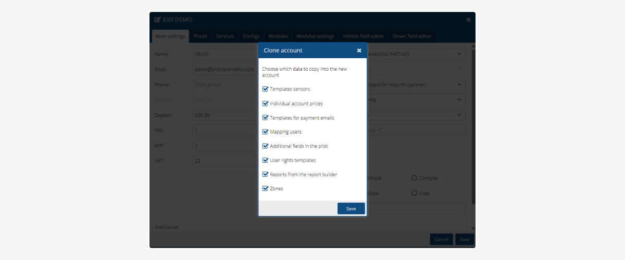Image resolution: width=625 pixels, height=260 pixels.
Task: Toggle Additional fields in the pilot
Action: click(x=265, y=146)
